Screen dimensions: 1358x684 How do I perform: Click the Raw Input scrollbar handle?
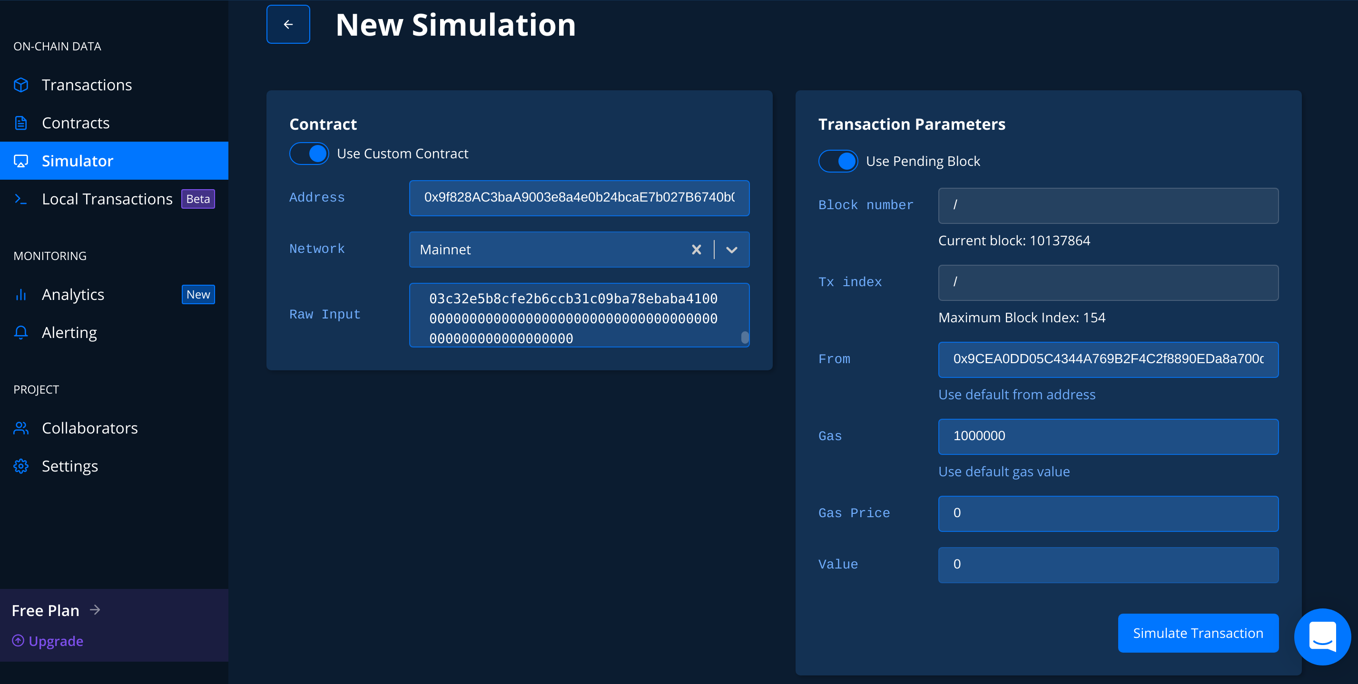(x=744, y=337)
